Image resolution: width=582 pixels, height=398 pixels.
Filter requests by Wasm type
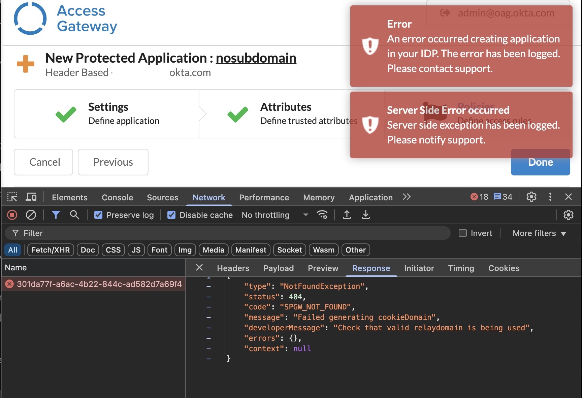pos(324,250)
